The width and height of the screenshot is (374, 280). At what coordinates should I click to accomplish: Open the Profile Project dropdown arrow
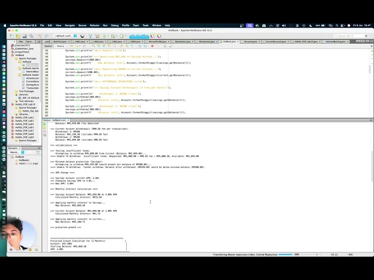(126, 36)
